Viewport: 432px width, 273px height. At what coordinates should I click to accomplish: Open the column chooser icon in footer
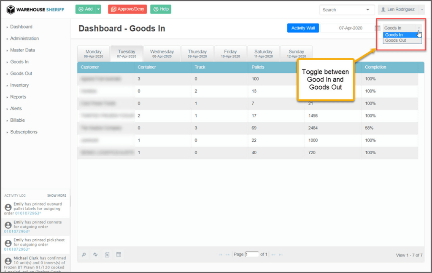(x=119, y=254)
